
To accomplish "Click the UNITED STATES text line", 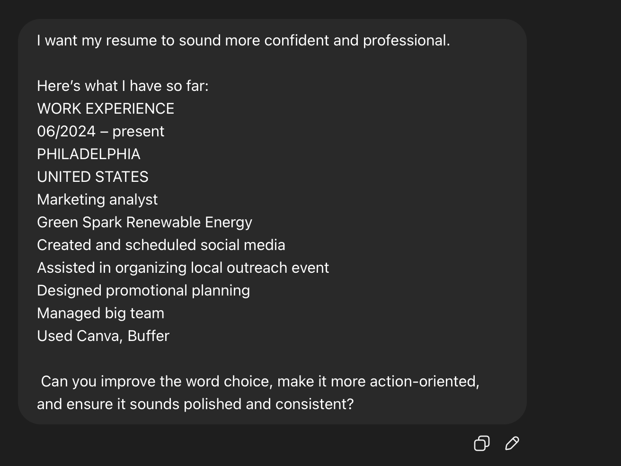I will coord(92,177).
